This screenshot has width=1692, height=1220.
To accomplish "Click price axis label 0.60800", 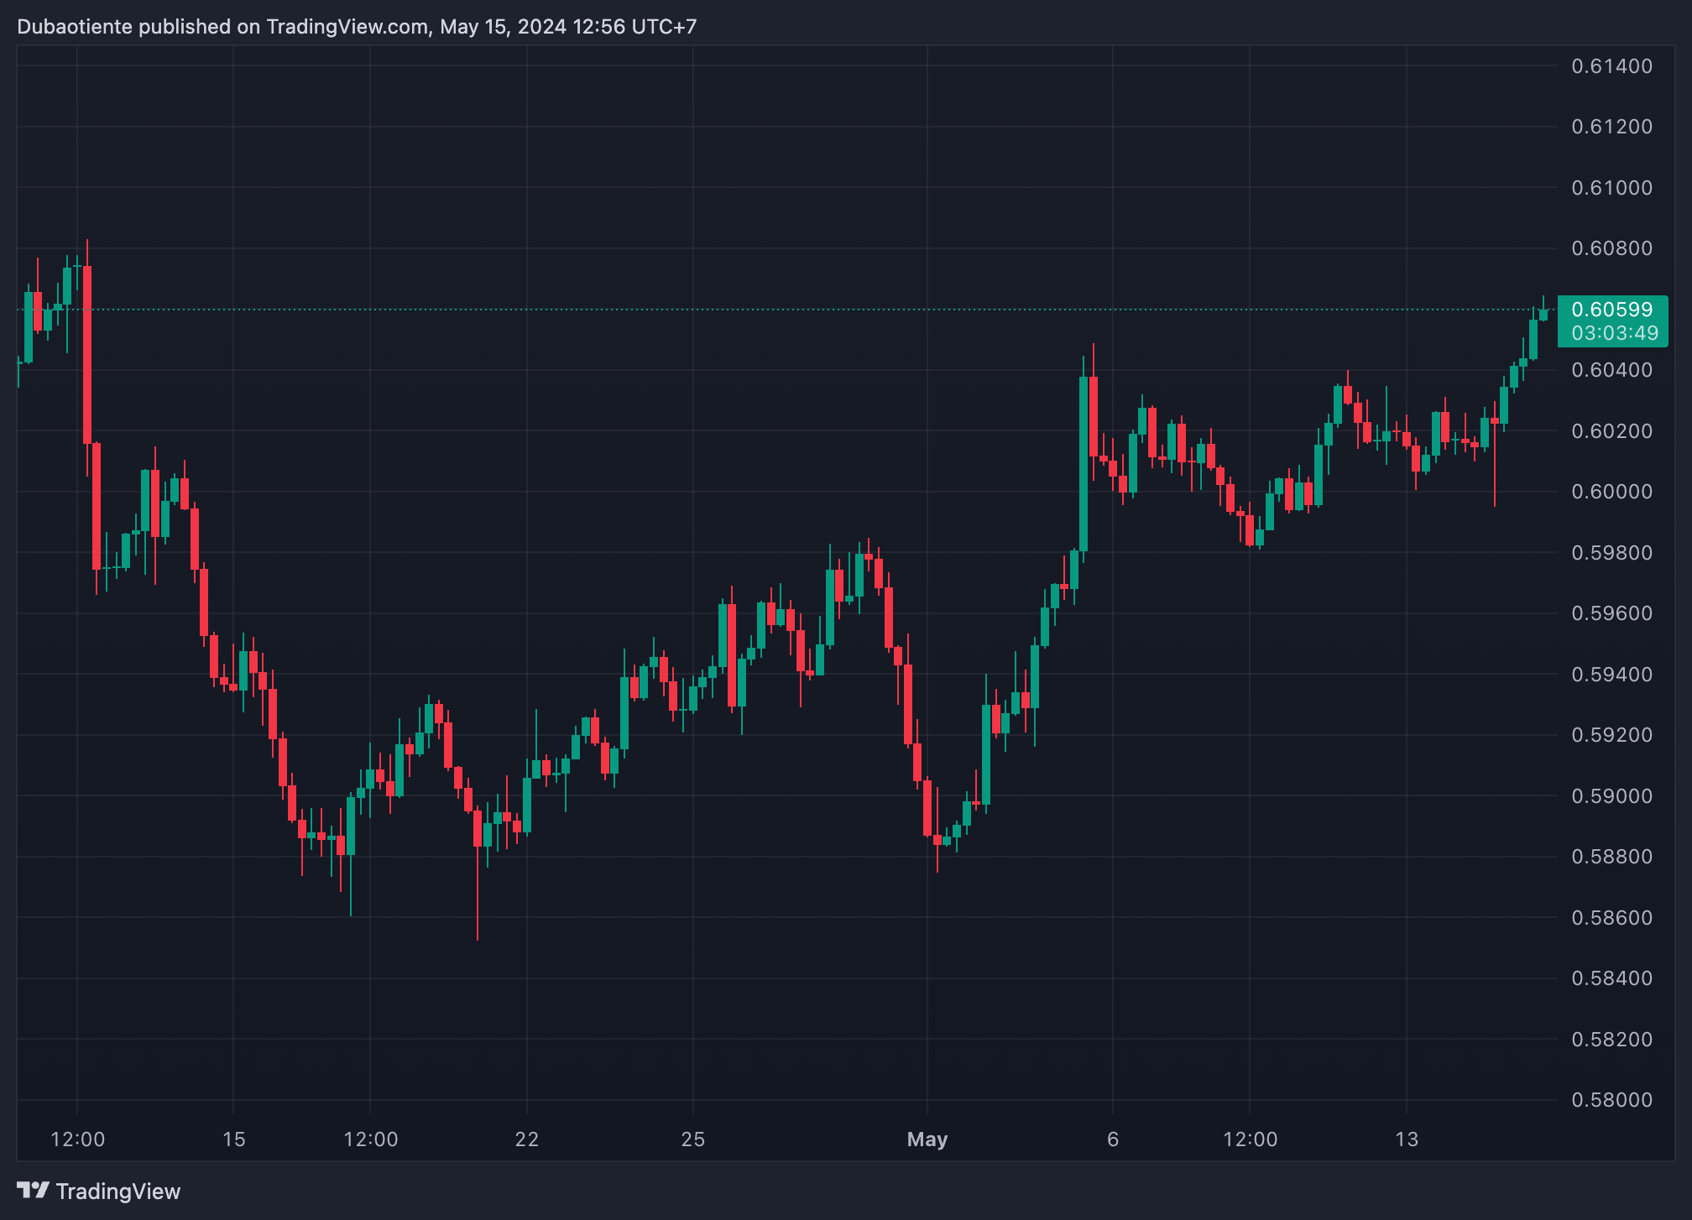I will [x=1611, y=248].
